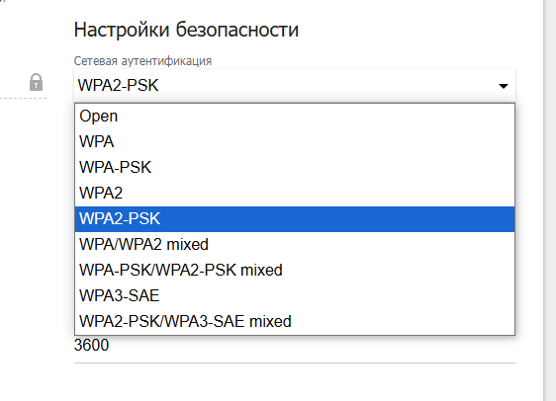Select WPA-PSK from the list
This screenshot has width=556, height=401.
pyautogui.click(x=295, y=167)
